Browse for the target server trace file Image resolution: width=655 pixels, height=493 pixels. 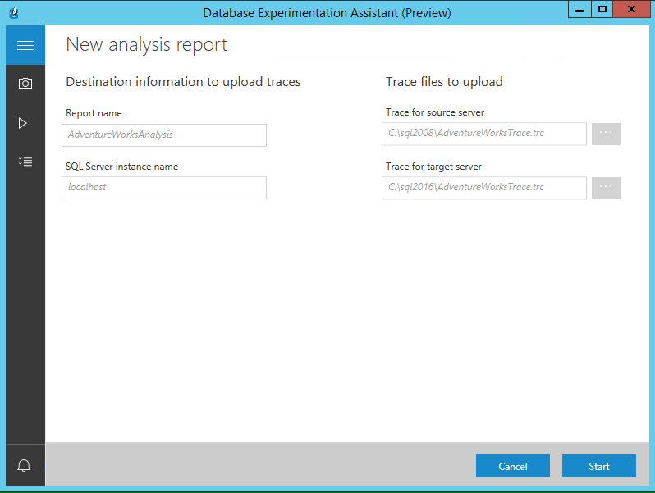click(x=606, y=188)
